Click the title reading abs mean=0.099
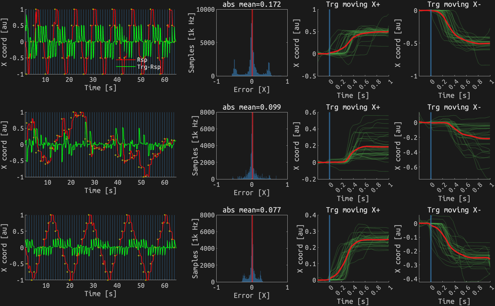This screenshot has height=306, width=495. point(251,107)
